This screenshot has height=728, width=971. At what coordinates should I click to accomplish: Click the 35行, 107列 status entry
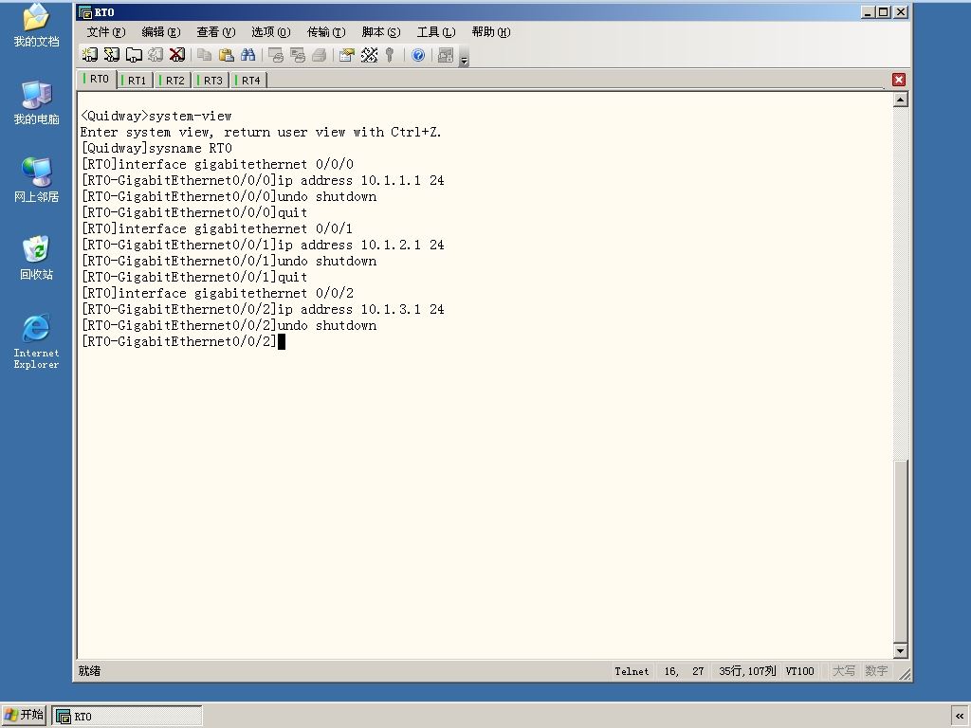coord(747,671)
